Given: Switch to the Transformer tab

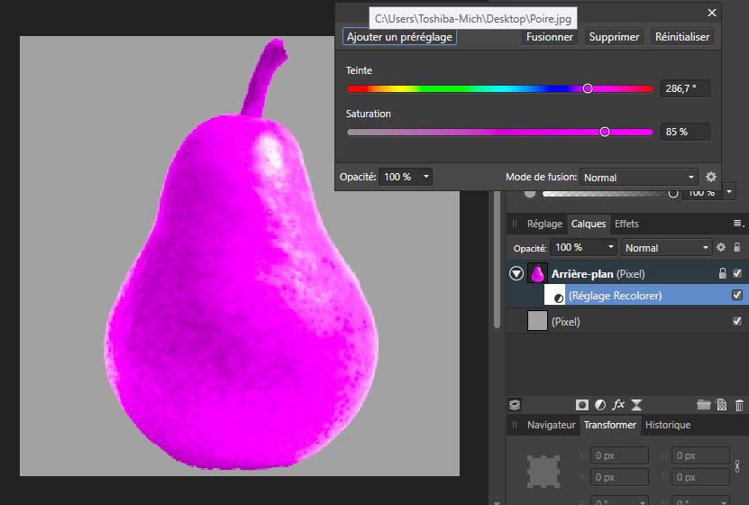Looking at the screenshot, I should pyautogui.click(x=610, y=425).
